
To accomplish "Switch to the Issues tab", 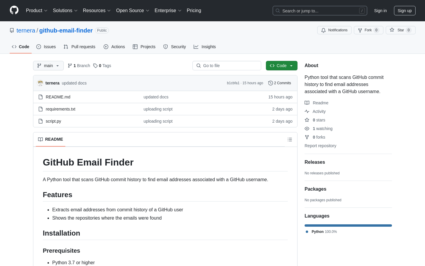I will [x=46, y=47].
